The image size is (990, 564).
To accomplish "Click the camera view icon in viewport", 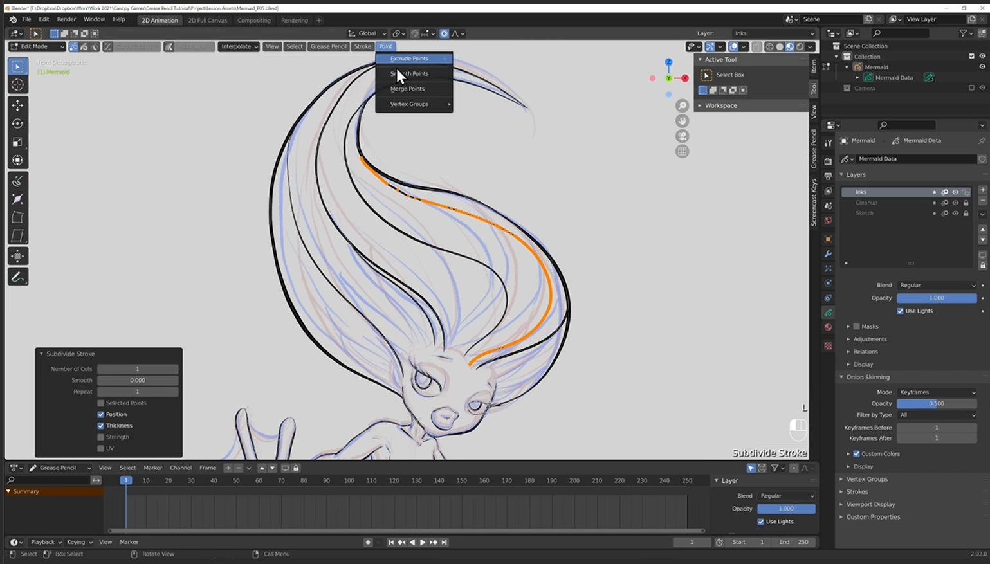I will pos(682,136).
